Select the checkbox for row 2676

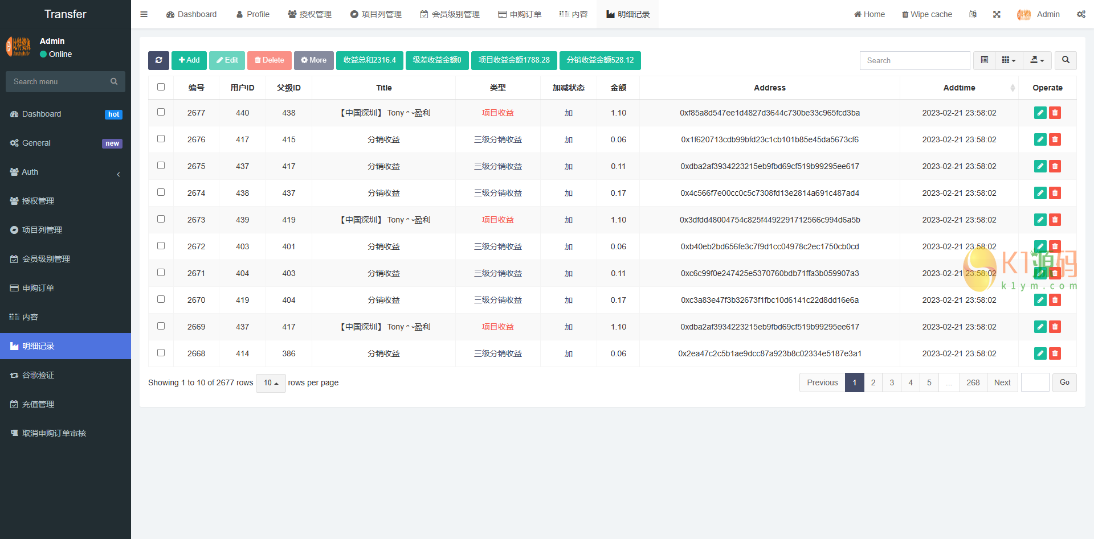point(161,139)
